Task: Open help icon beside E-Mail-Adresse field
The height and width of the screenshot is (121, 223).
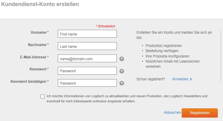Action: pos(122,59)
